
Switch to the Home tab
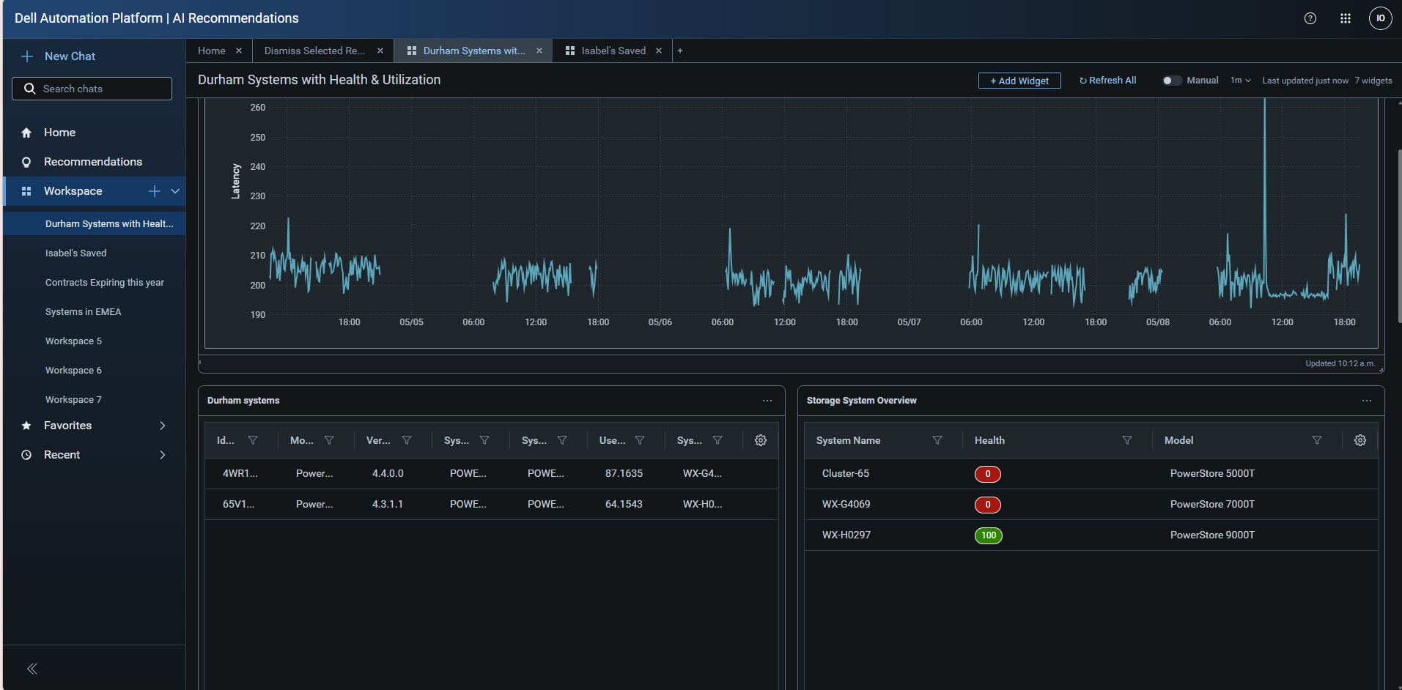click(x=212, y=51)
